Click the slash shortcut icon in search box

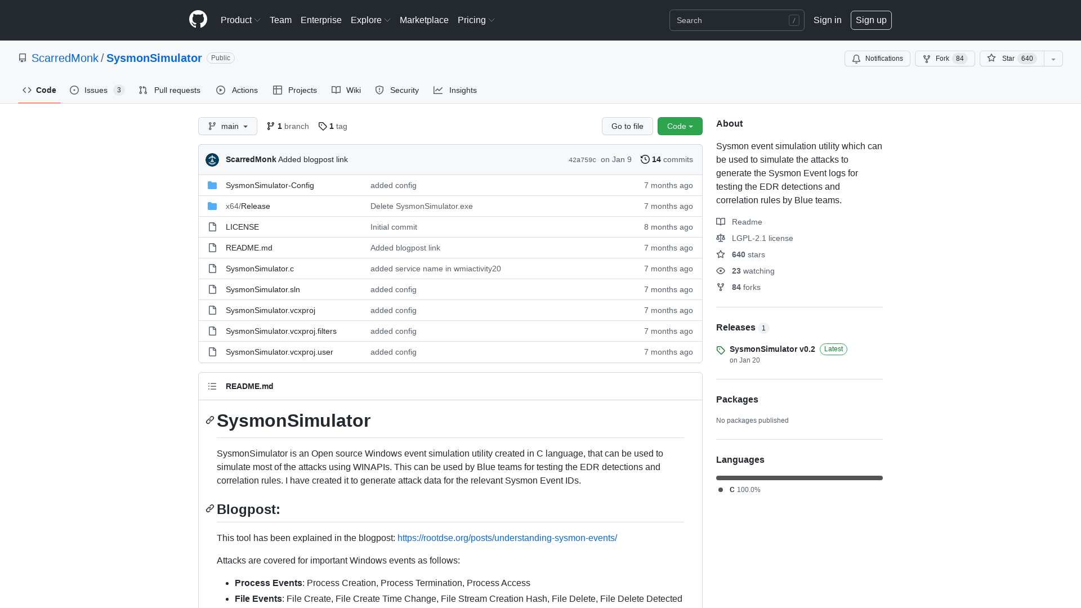(x=794, y=20)
